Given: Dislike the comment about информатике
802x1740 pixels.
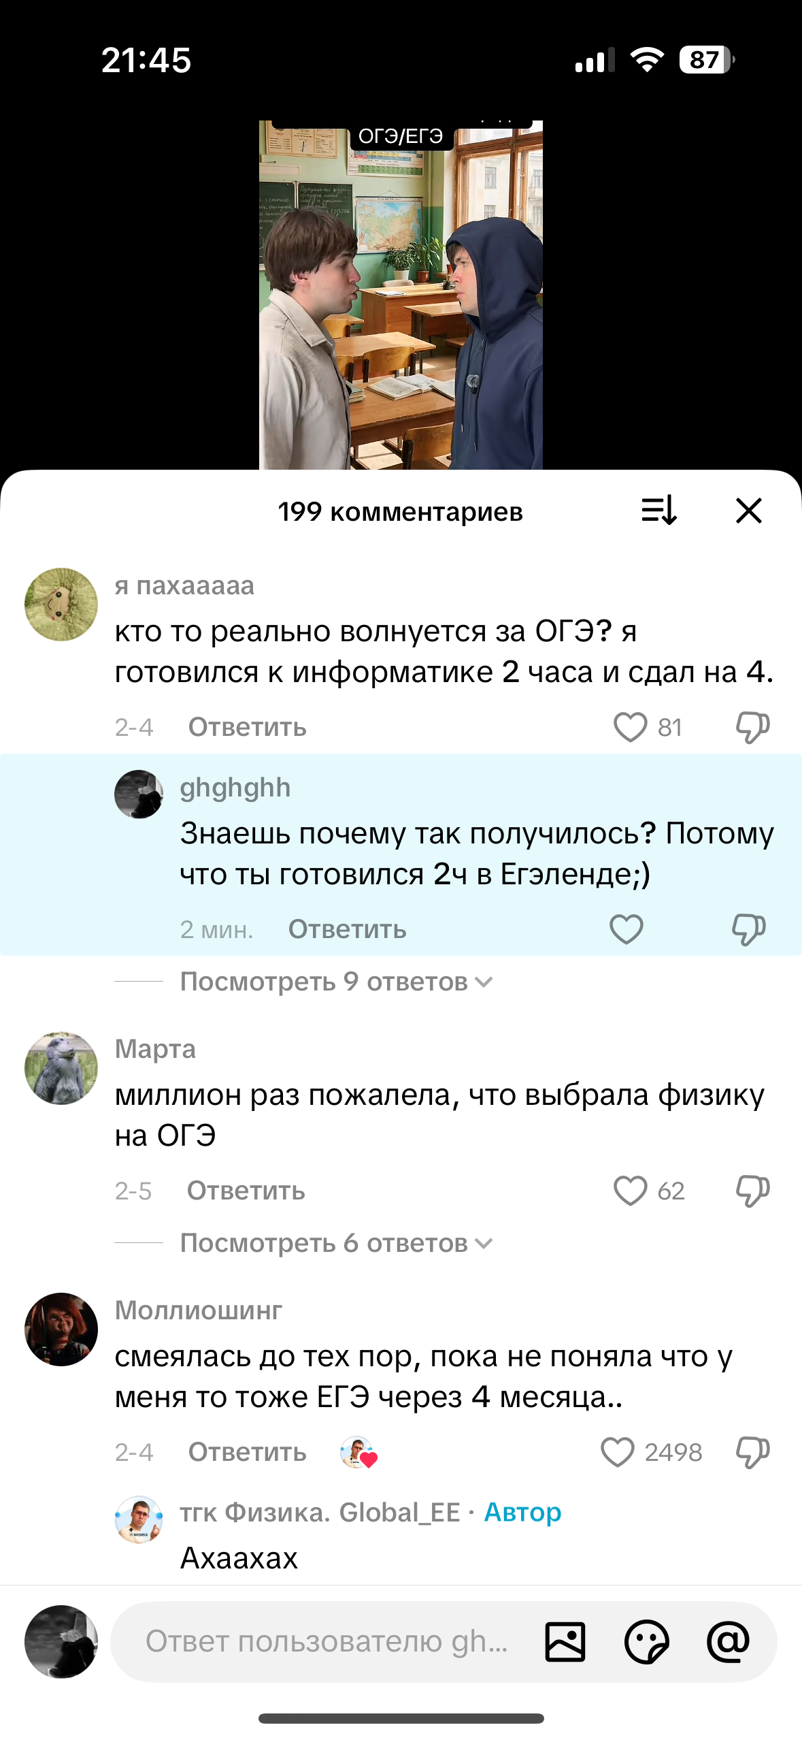Looking at the screenshot, I should coord(752,727).
